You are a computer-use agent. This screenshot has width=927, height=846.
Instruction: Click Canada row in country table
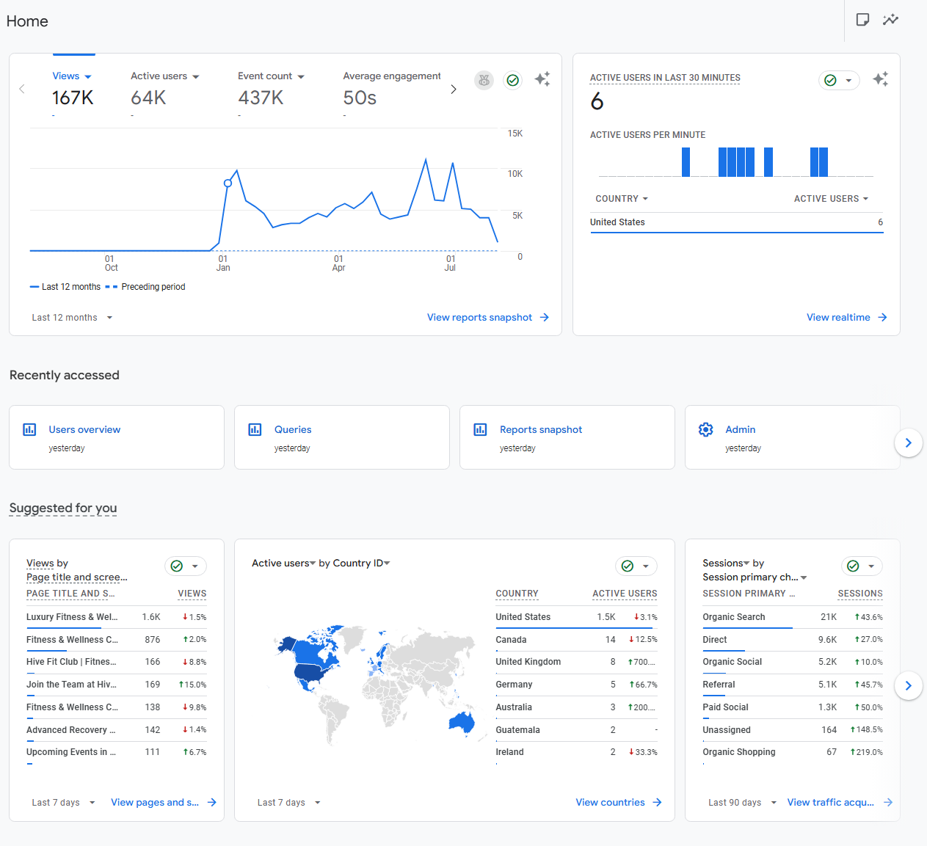576,640
